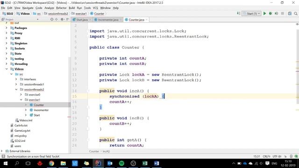Open Excel from taskbar
The image size is (299, 168).
tap(145, 163)
